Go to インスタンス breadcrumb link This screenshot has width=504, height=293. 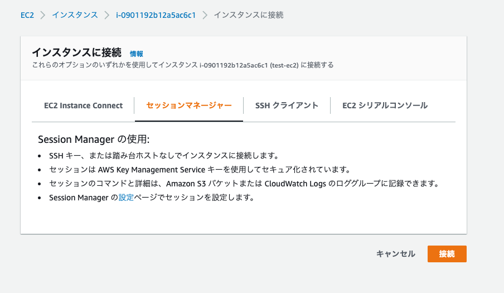click(x=75, y=15)
